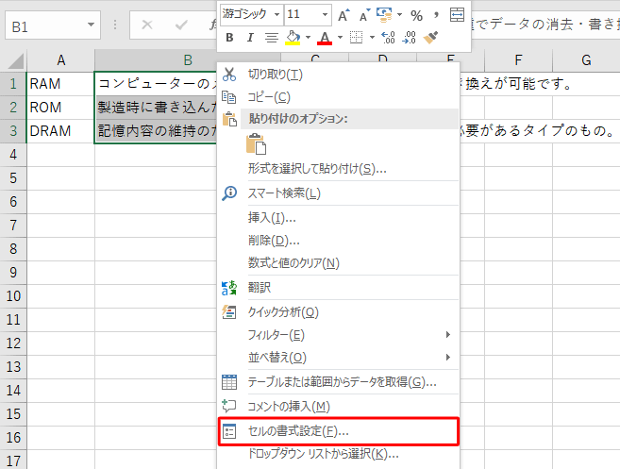This screenshot has width=620, height=469.
Task: Decrease font size with small A
Action: point(364,15)
